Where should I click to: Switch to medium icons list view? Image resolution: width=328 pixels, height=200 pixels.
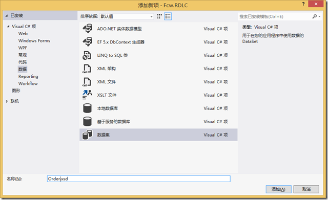[x=168, y=16]
